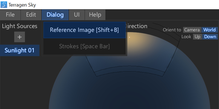The width and height of the screenshot is (219, 109).
Task: Open the Edit menu
Action: [x=31, y=15]
